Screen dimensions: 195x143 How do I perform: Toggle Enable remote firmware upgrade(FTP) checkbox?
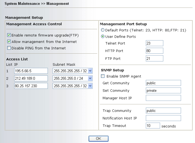(x=9, y=35)
